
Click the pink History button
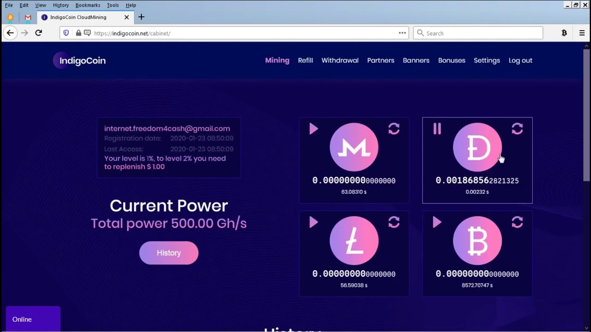tap(169, 253)
